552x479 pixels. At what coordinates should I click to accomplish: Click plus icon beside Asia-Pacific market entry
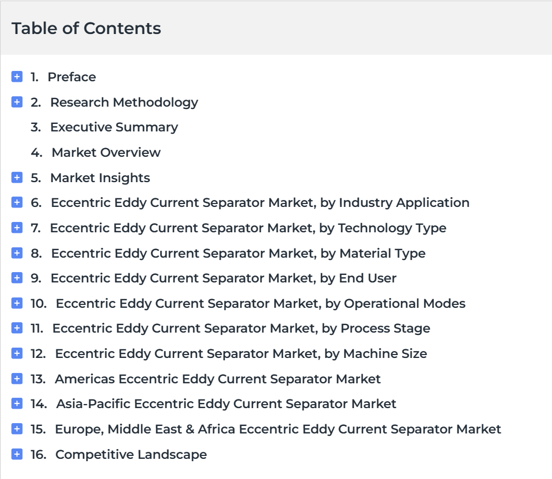click(x=17, y=403)
